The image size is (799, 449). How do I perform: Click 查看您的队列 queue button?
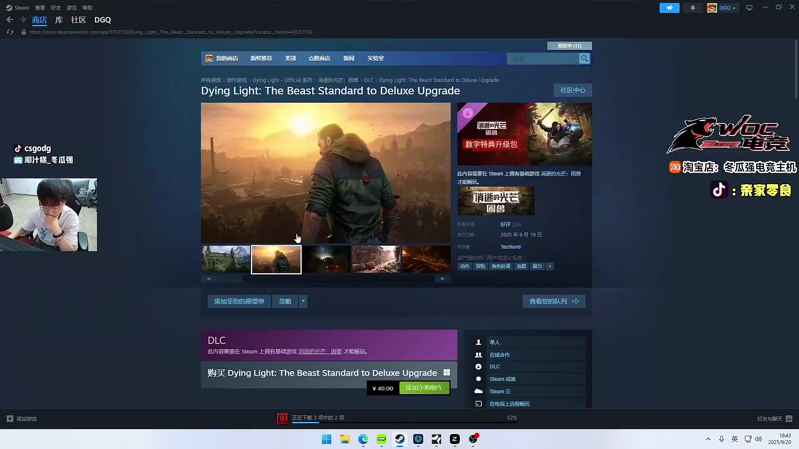pyautogui.click(x=554, y=301)
